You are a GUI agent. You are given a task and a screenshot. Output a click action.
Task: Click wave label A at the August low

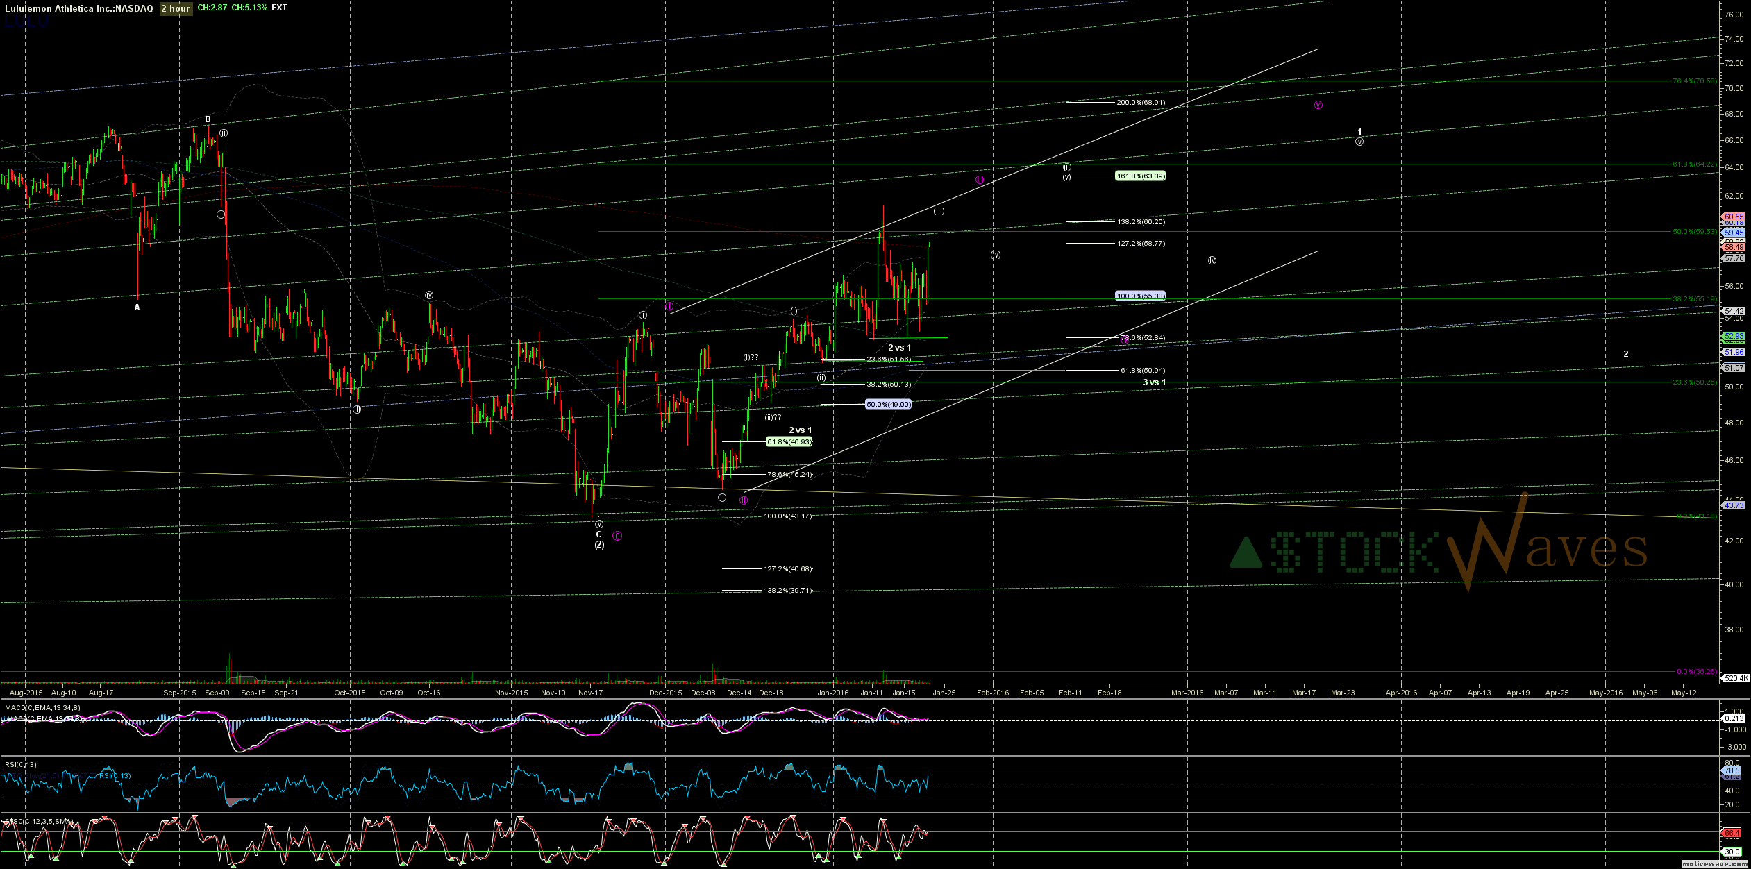137,307
